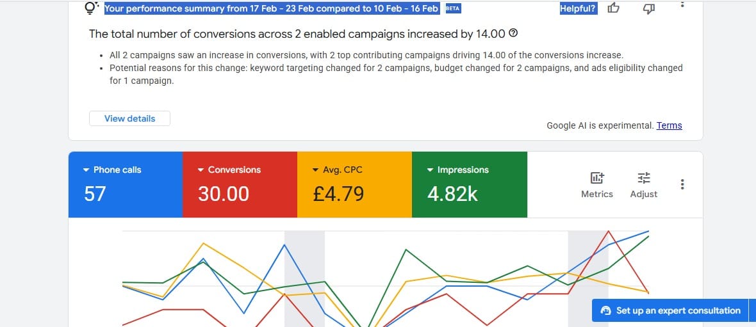Image resolution: width=756 pixels, height=327 pixels.
Task: Click the Helpful? label
Action: pos(578,9)
